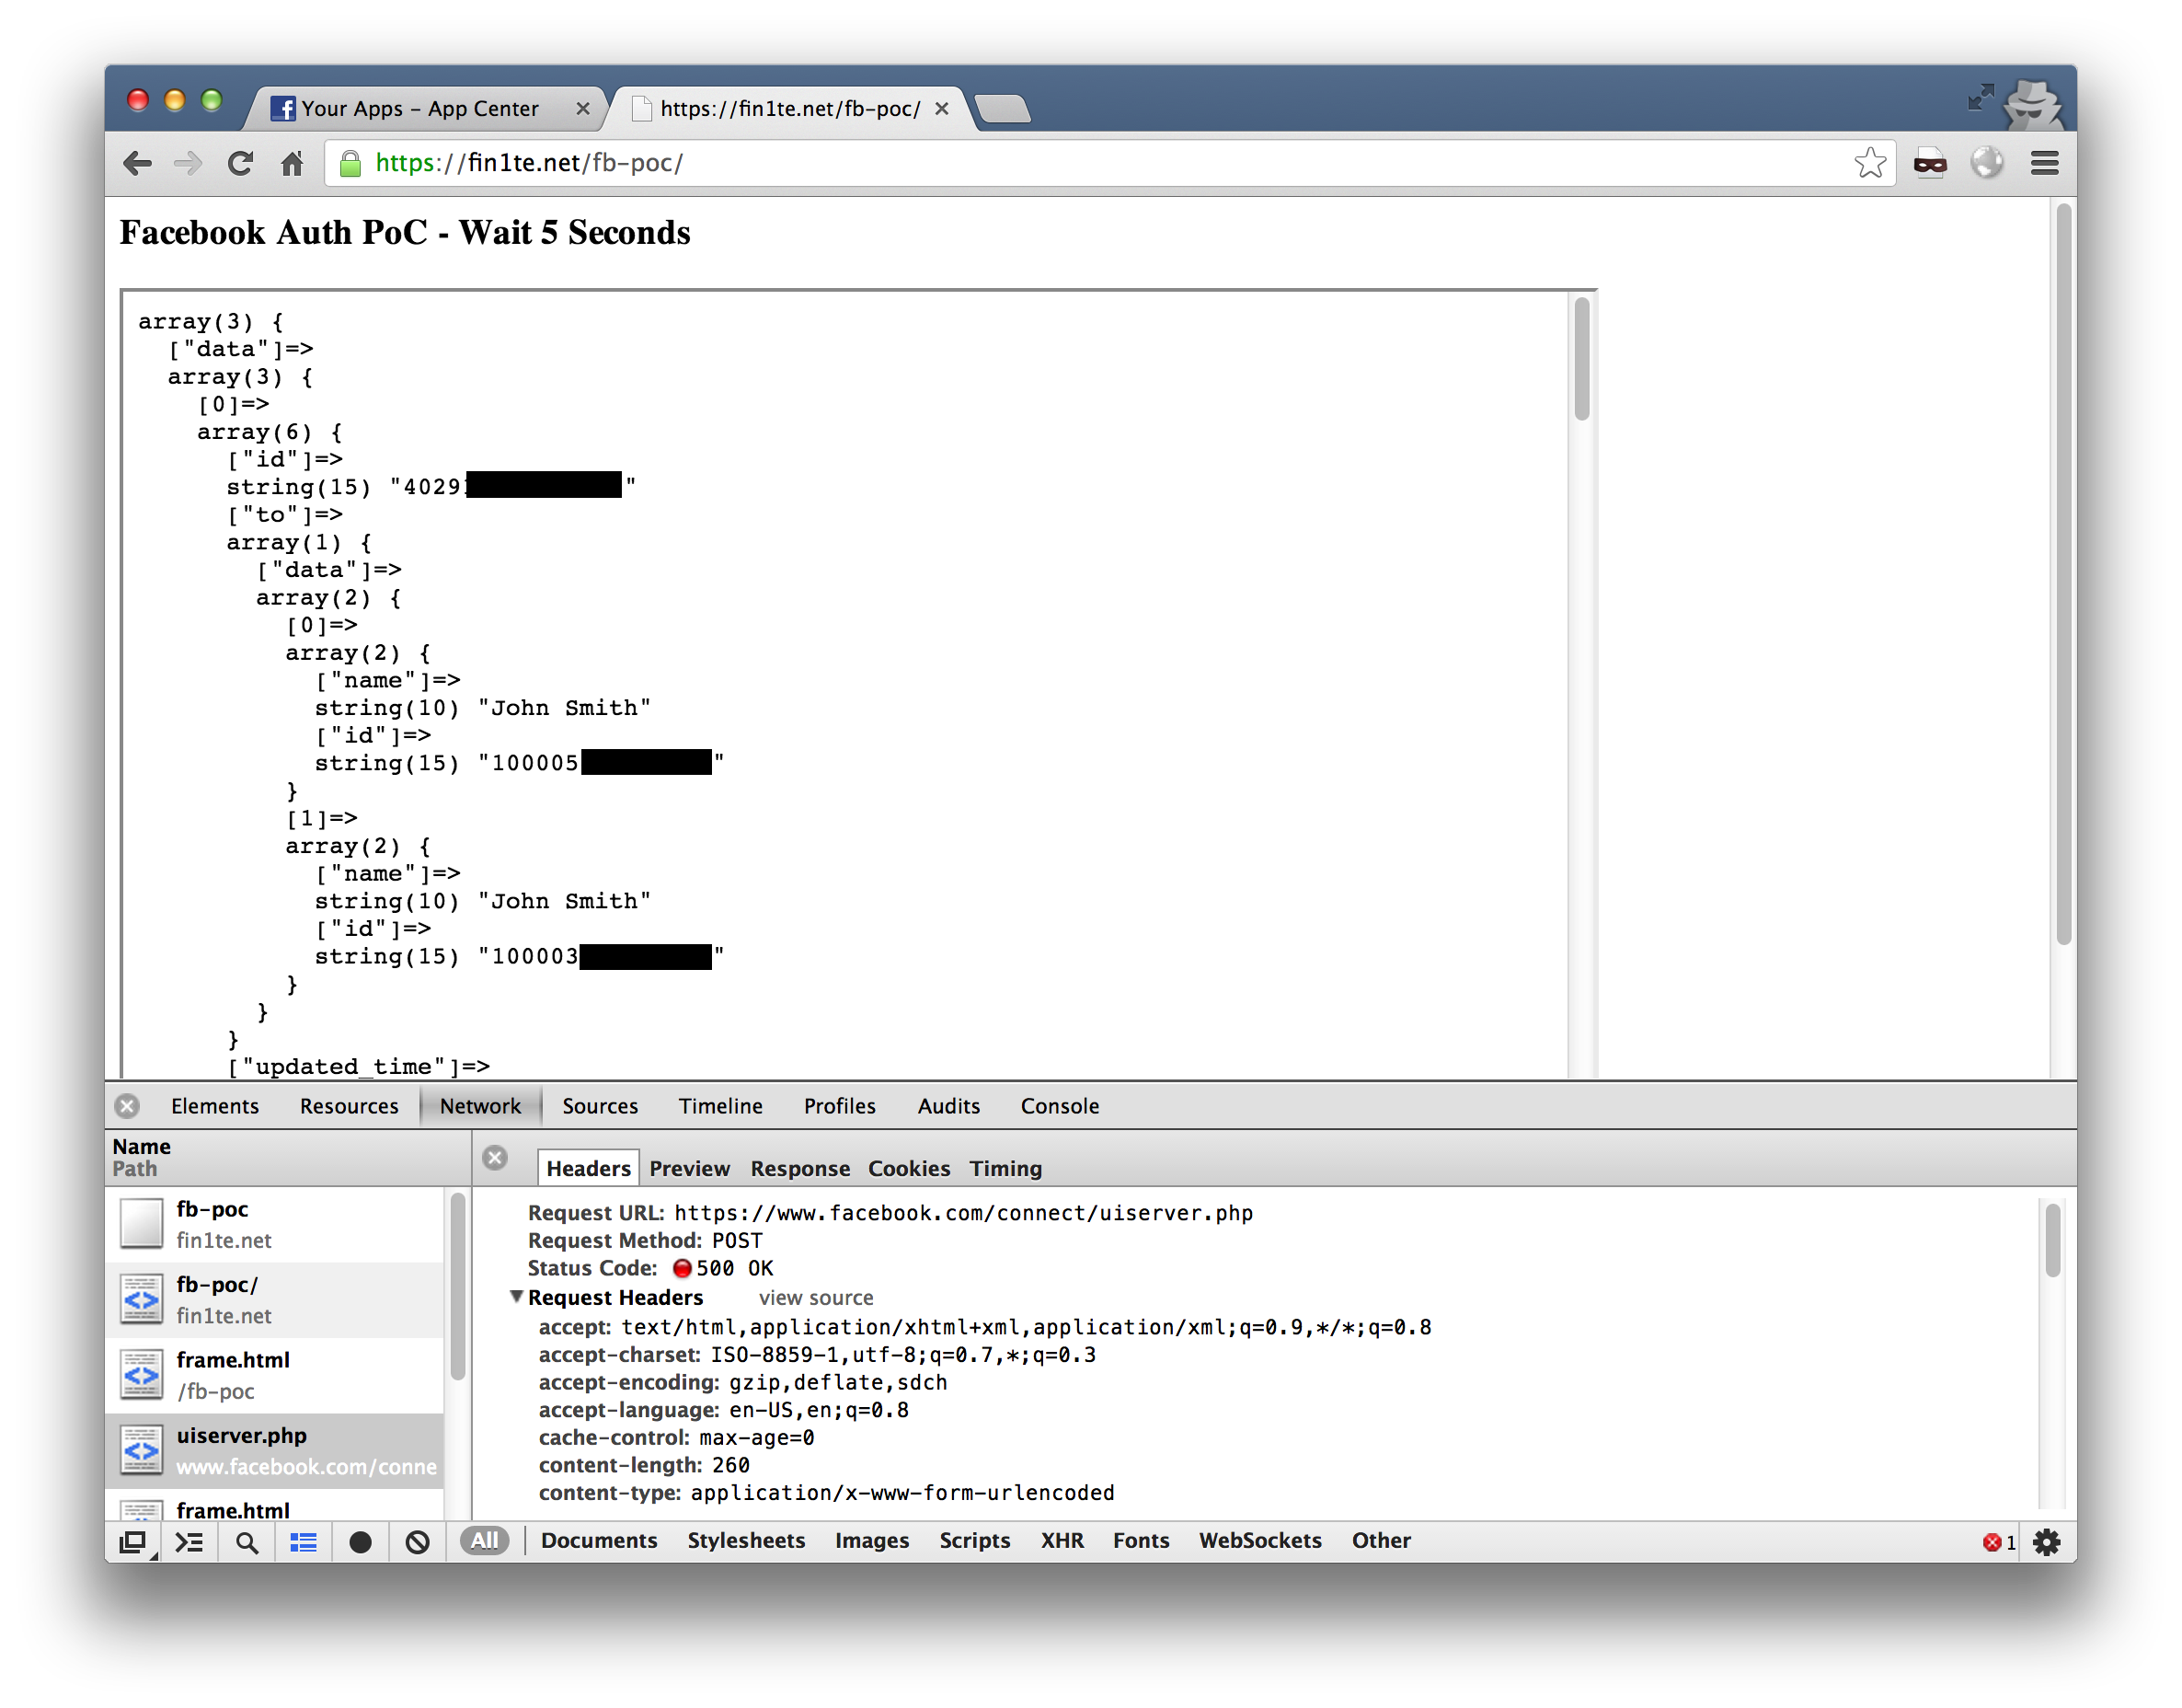This screenshot has height=1708, width=2182.
Task: Open the DevTools search magnifier
Action: coord(247,1541)
